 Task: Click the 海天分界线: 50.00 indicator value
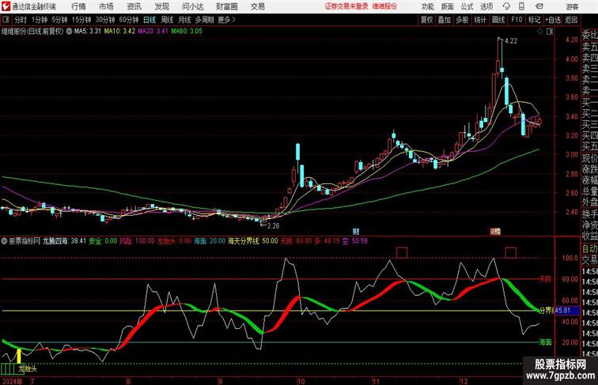click(252, 241)
